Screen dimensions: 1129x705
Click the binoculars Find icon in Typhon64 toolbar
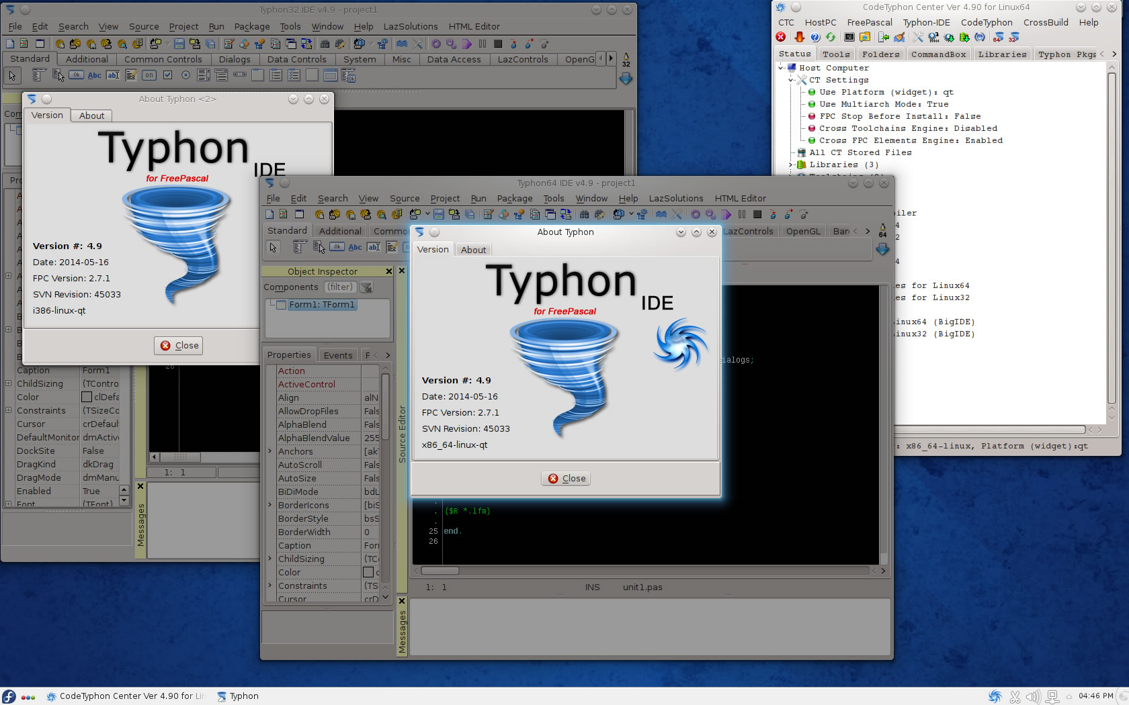pyautogui.click(x=585, y=214)
